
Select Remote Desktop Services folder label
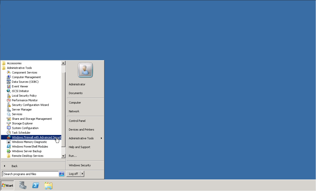(28, 156)
